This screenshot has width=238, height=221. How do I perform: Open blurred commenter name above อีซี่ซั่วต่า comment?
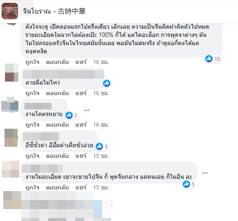click(41, 137)
